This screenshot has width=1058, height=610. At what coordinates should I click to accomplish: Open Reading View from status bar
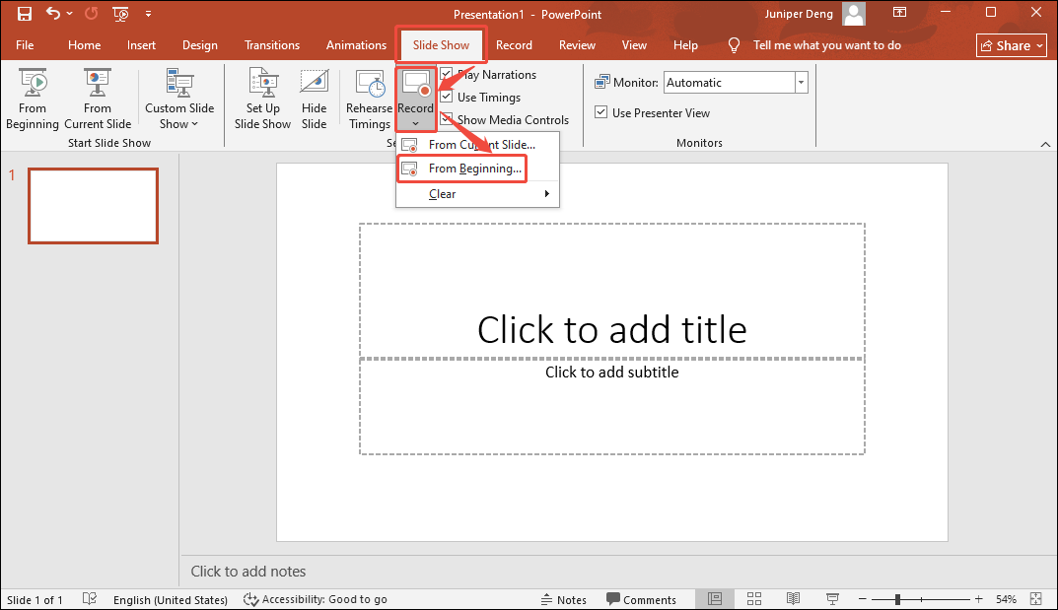click(793, 598)
